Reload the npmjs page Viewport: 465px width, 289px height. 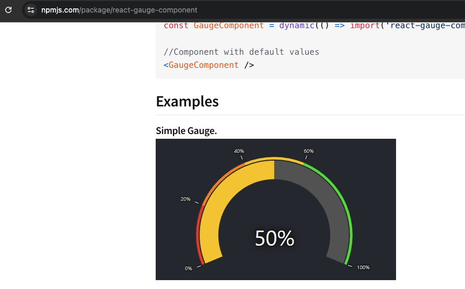point(8,9)
